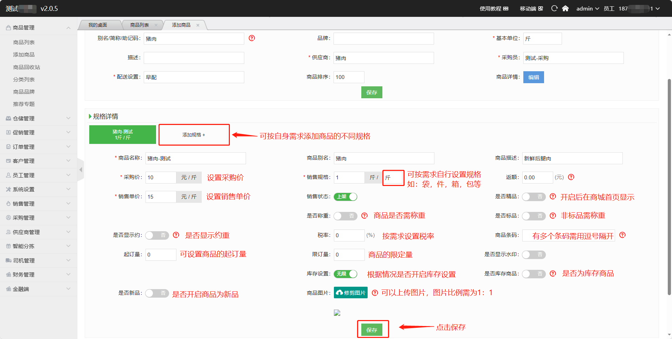Click the page vertical scrollbar
The height and width of the screenshot is (339, 672).
coord(669,186)
